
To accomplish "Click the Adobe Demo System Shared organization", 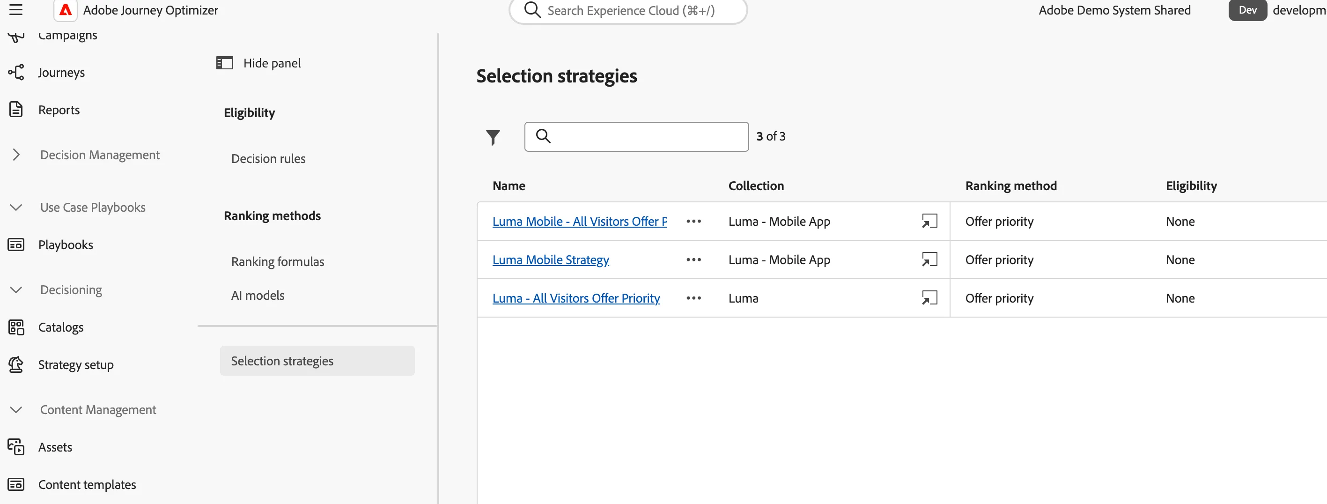I will [x=1114, y=10].
